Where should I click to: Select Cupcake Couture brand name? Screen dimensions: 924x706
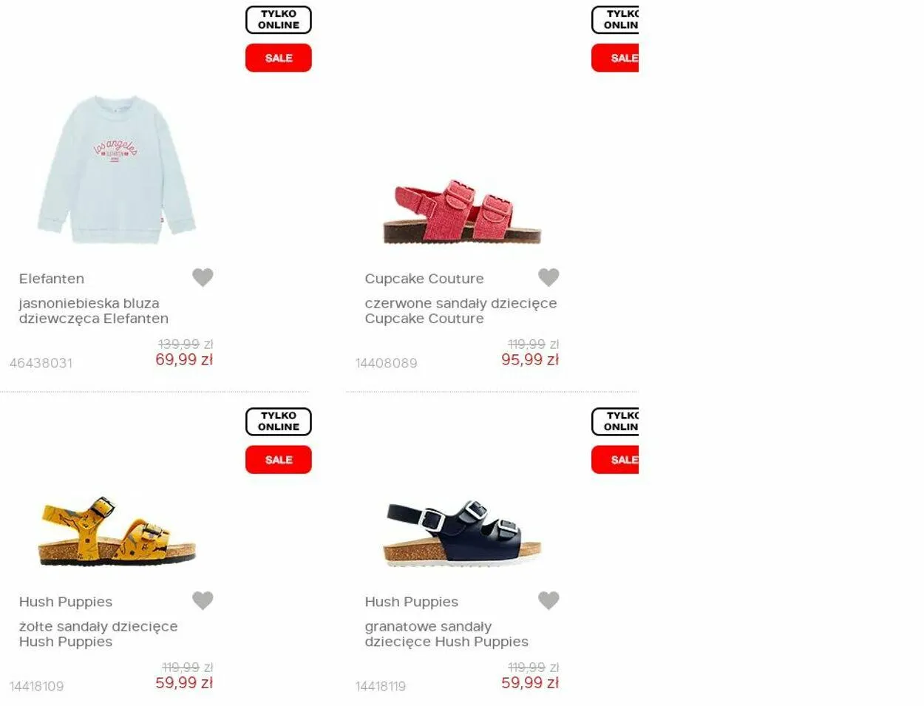(424, 279)
